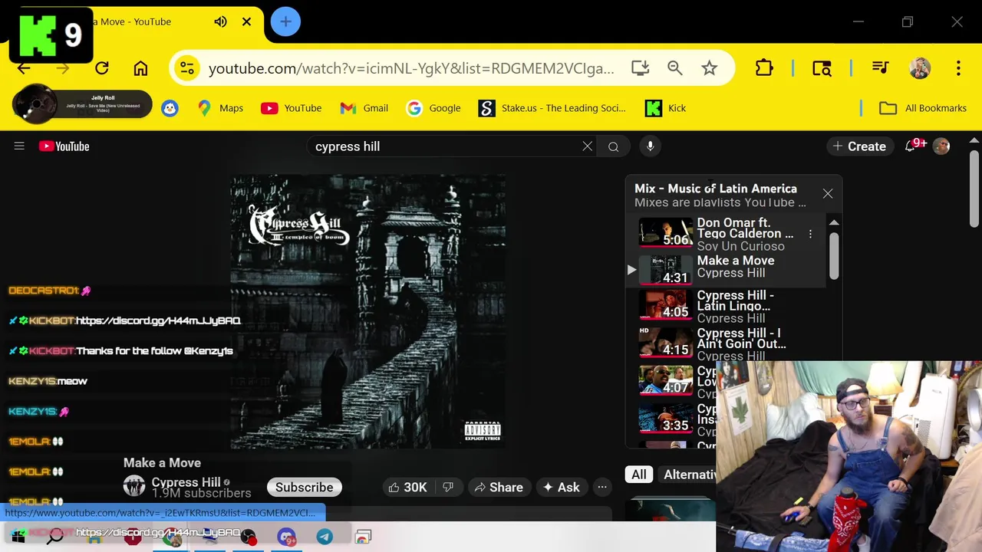This screenshot has width=982, height=552.
Task: Close the Make a Move YouTube tab
Action: click(246, 21)
